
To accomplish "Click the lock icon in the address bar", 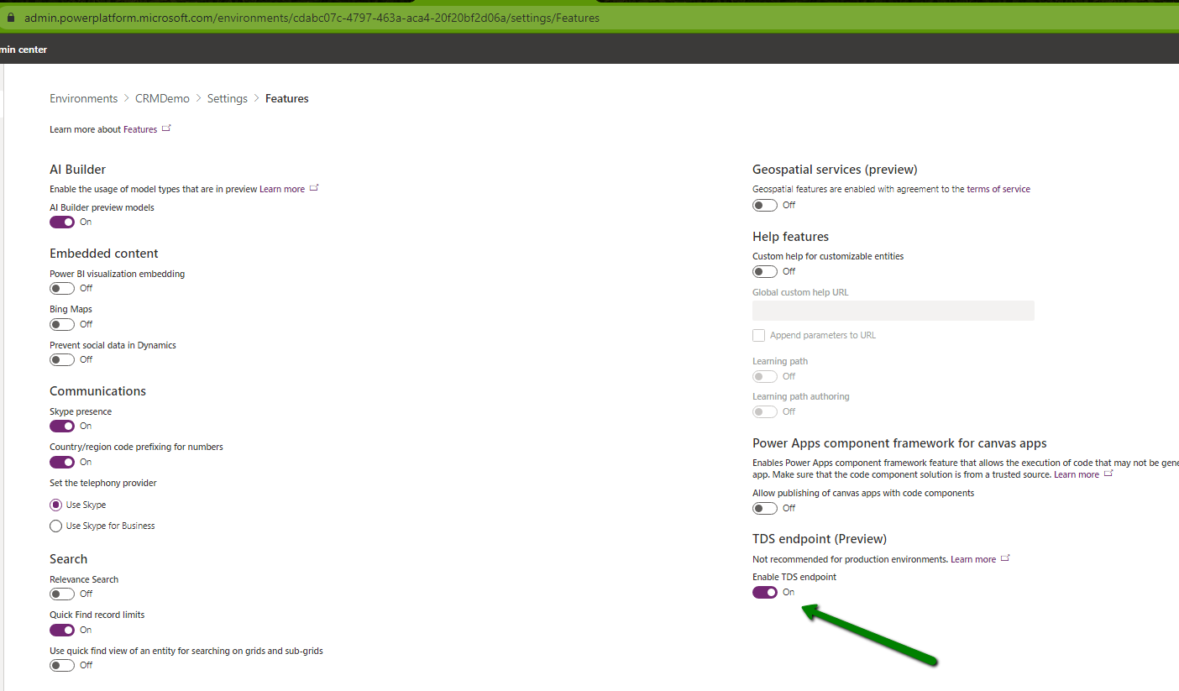I will 11,18.
